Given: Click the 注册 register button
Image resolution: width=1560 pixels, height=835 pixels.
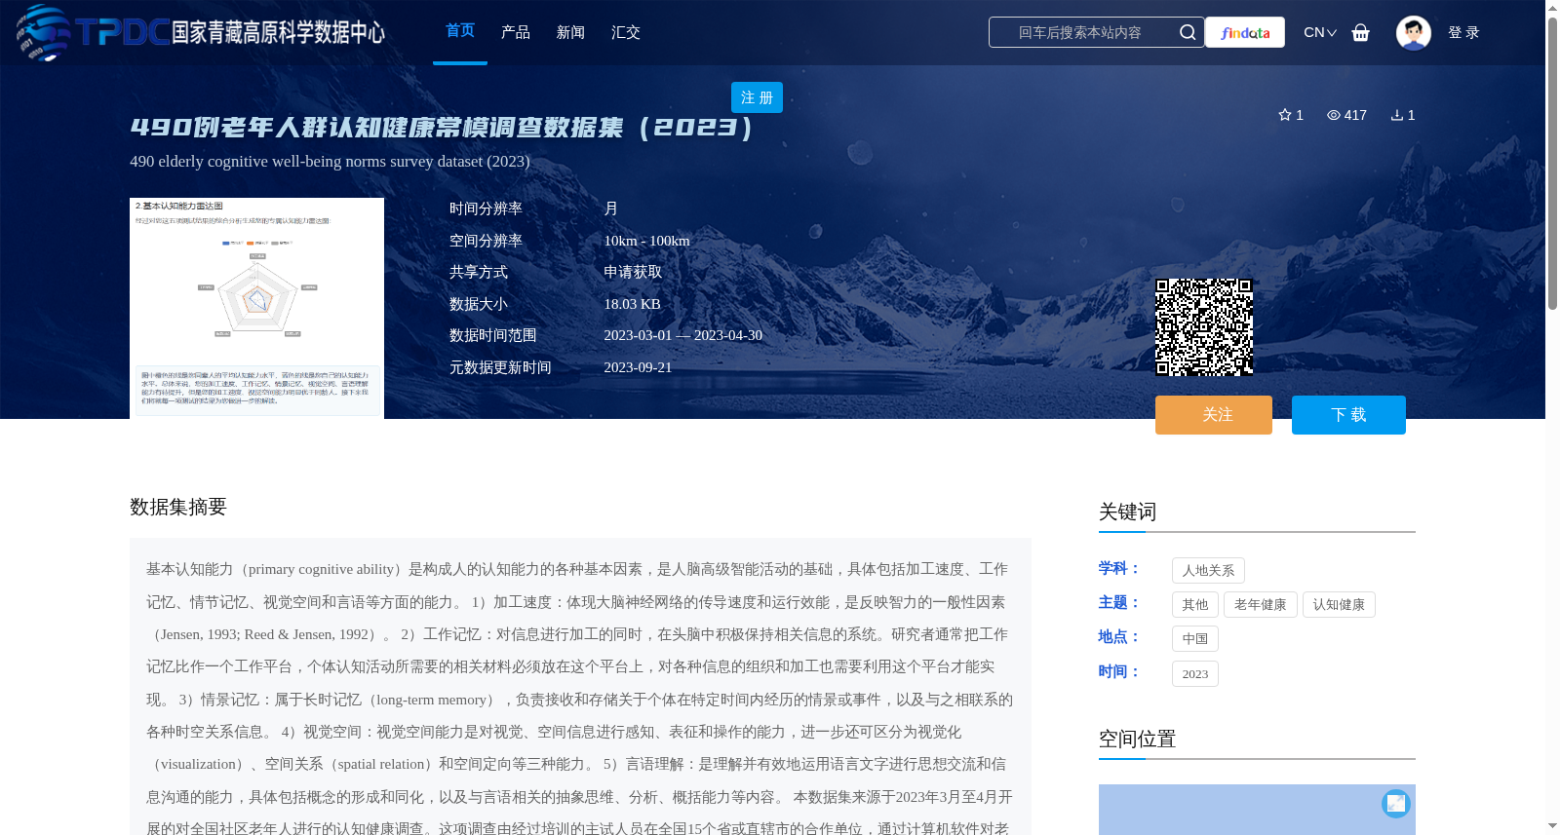Looking at the screenshot, I should coord(757,97).
